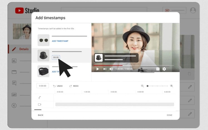Click the video thumbnail in the sidebar
The width and height of the screenshot is (208, 130).
point(22,31)
